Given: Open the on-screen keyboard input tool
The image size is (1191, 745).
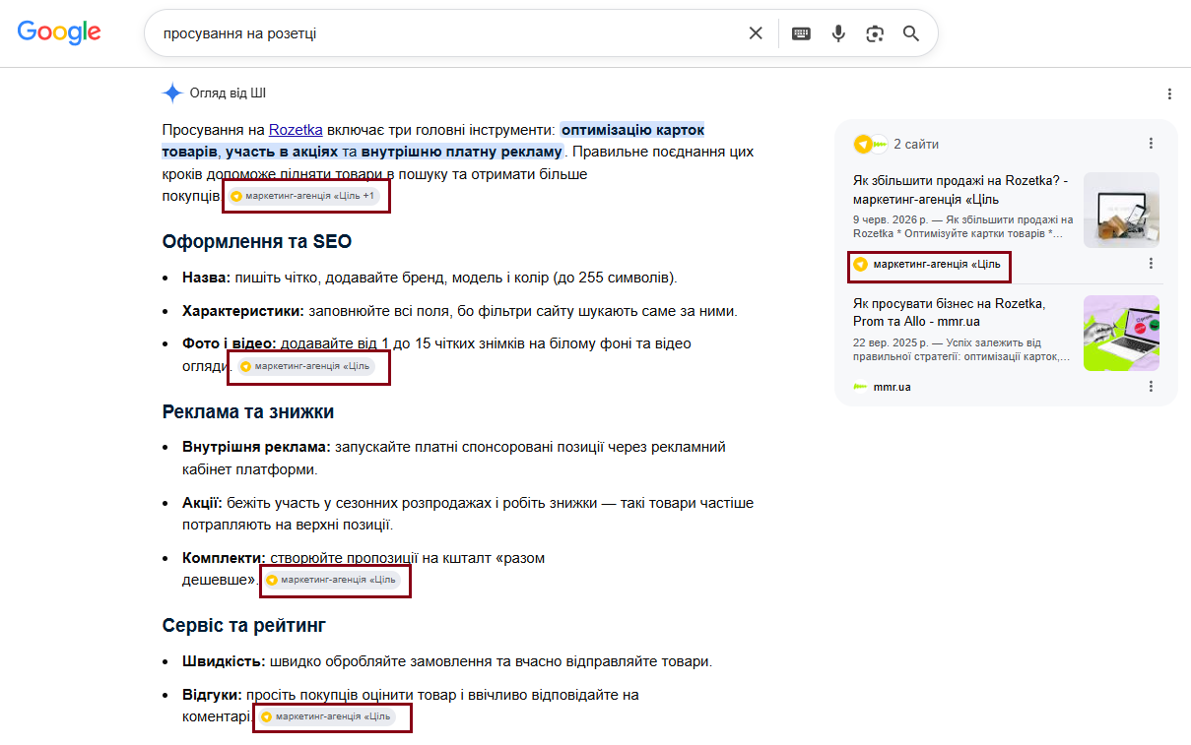Looking at the screenshot, I should tap(801, 33).
